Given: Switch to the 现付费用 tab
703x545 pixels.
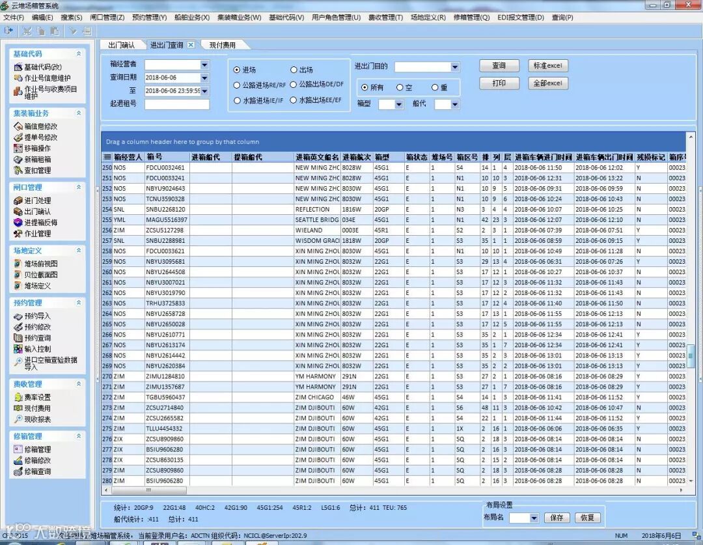Looking at the screenshot, I should tap(223, 45).
